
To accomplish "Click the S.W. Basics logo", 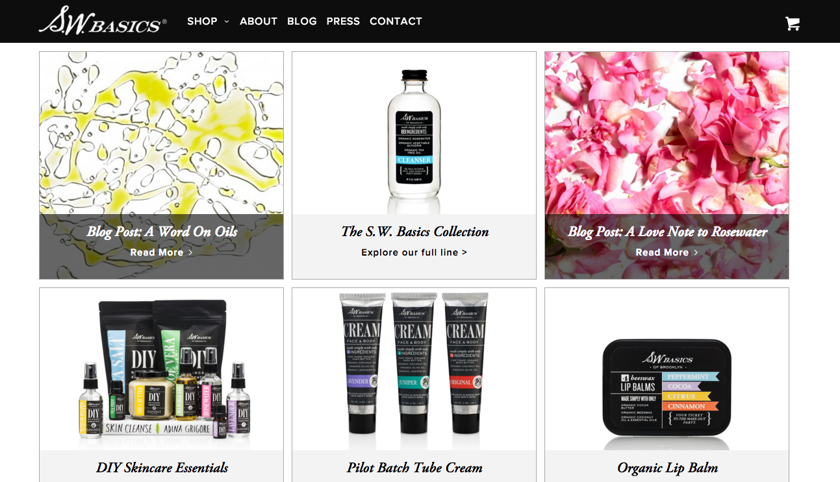I will pos(103,21).
